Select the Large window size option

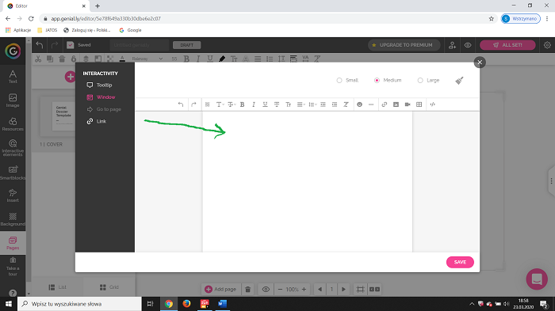(x=428, y=80)
